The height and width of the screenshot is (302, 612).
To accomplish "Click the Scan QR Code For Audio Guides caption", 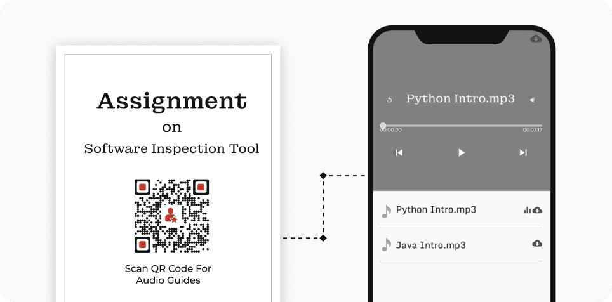I will click(x=168, y=274).
